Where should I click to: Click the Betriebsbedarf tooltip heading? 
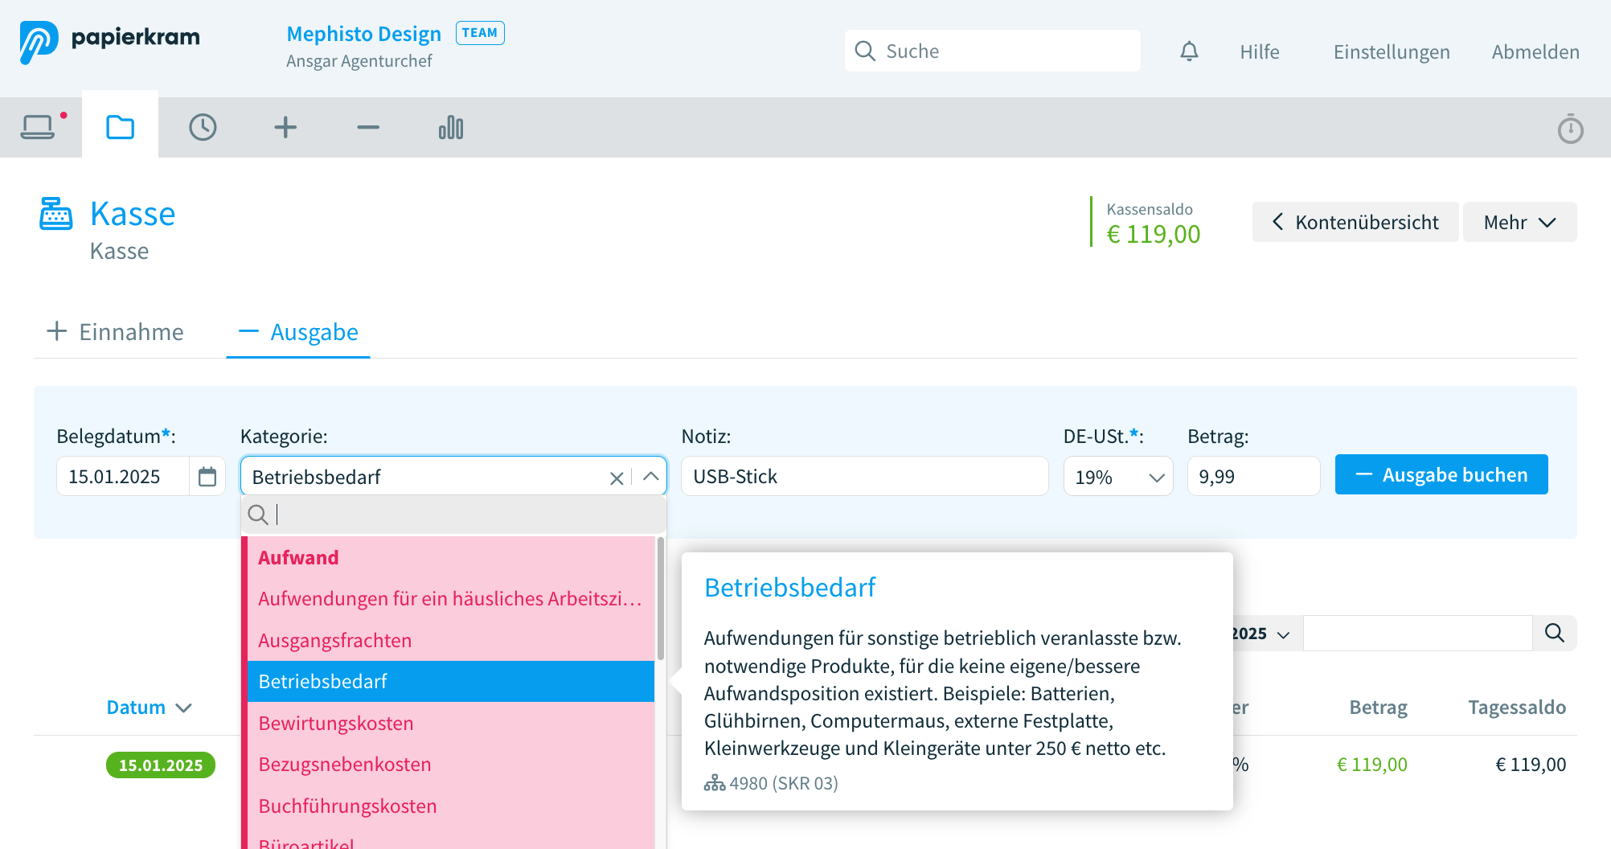[789, 588]
